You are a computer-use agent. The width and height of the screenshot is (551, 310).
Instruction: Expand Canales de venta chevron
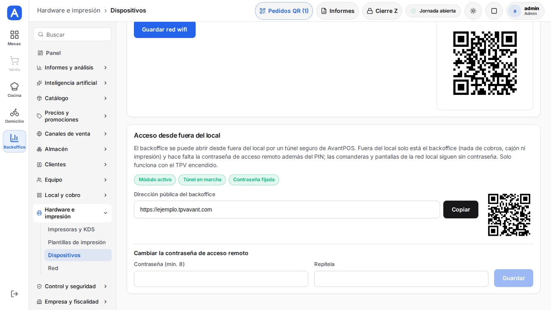[x=105, y=134]
